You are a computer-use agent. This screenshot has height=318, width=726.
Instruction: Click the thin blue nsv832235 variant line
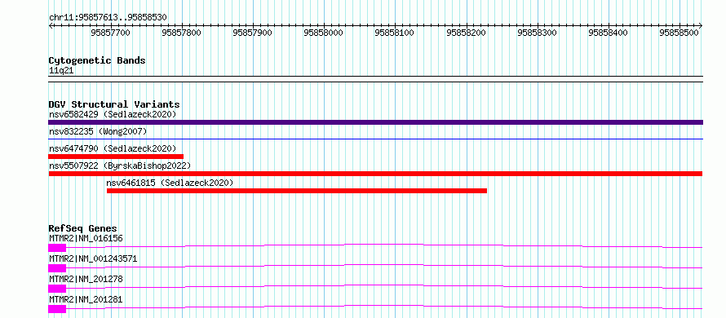[375, 139]
